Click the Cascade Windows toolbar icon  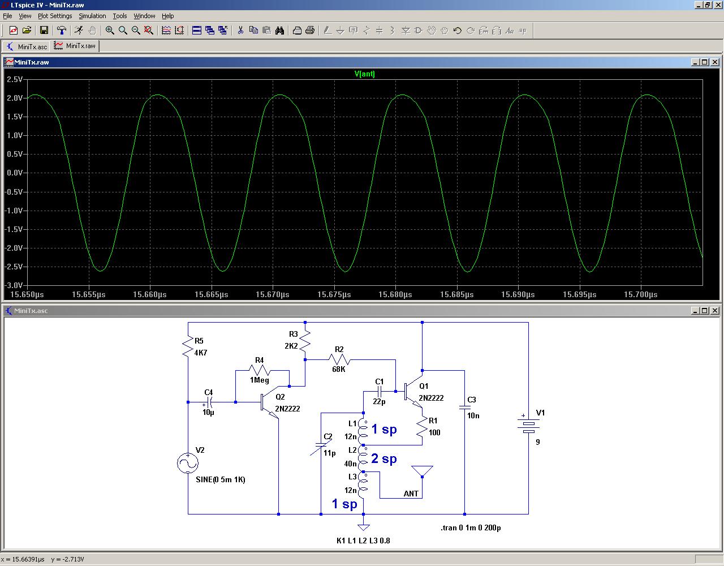pyautogui.click(x=210, y=31)
